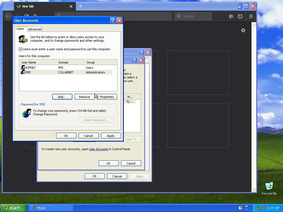Click Apply in User Accounts dialog
The width and height of the screenshot is (283, 212).
111,136
